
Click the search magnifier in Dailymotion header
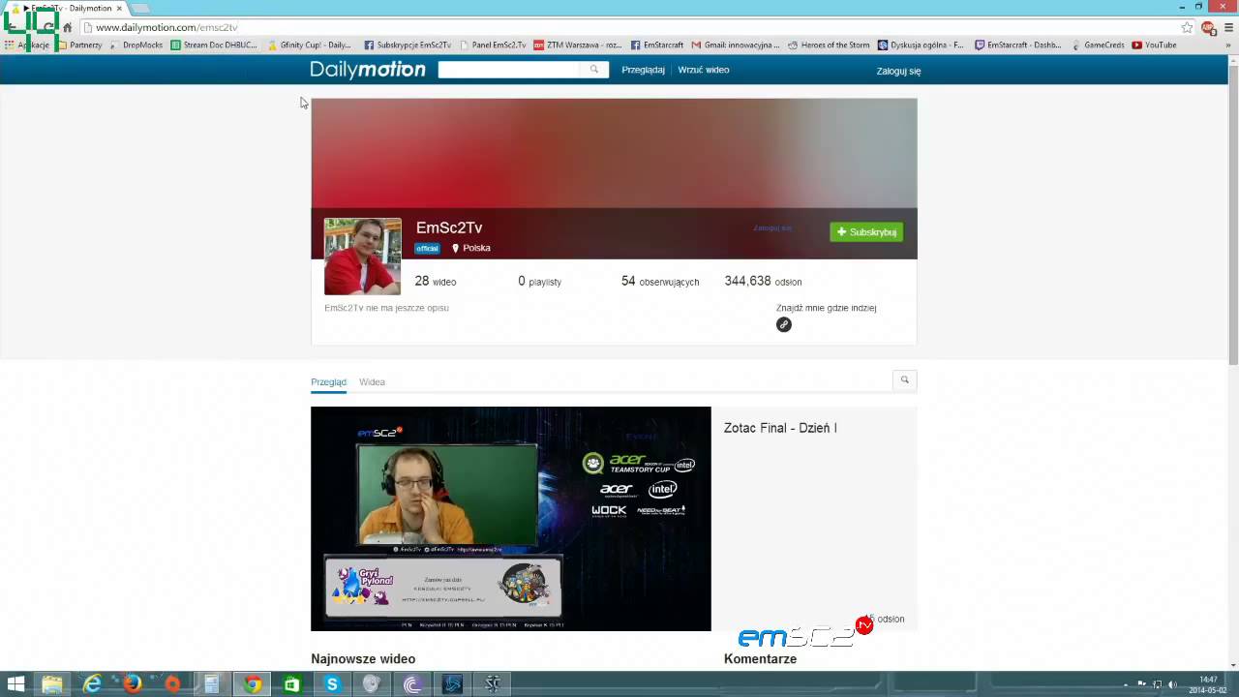[x=594, y=70]
